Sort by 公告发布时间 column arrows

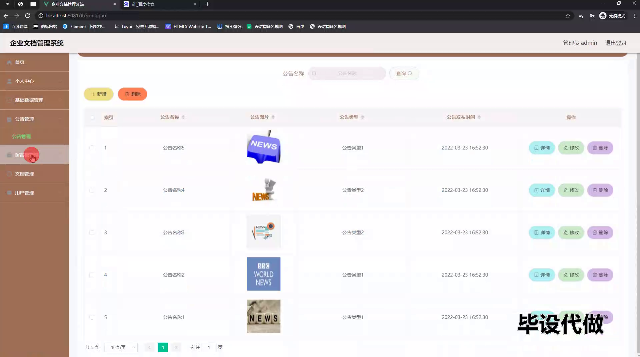tap(479, 117)
